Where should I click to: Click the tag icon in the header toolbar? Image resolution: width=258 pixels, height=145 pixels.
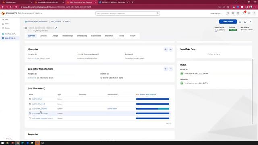tap(227, 13)
